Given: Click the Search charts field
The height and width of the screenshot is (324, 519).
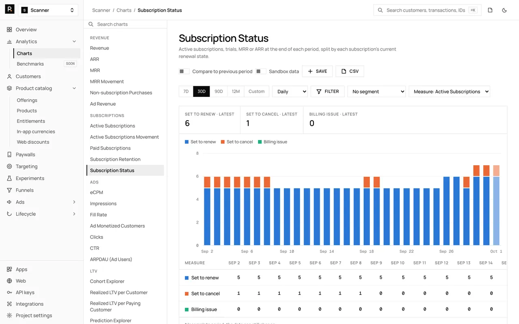Looking at the screenshot, I should point(125,24).
